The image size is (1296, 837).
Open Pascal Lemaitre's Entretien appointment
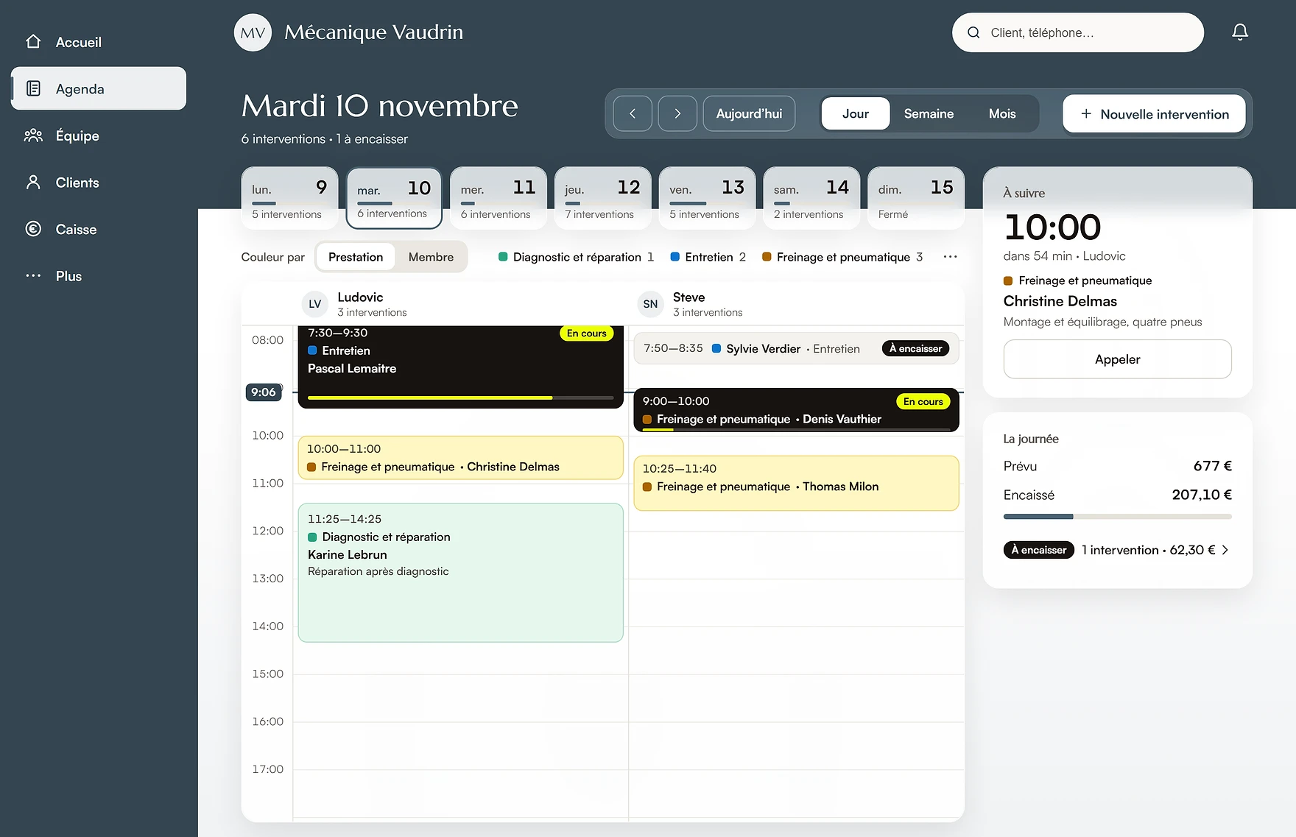[x=461, y=367]
